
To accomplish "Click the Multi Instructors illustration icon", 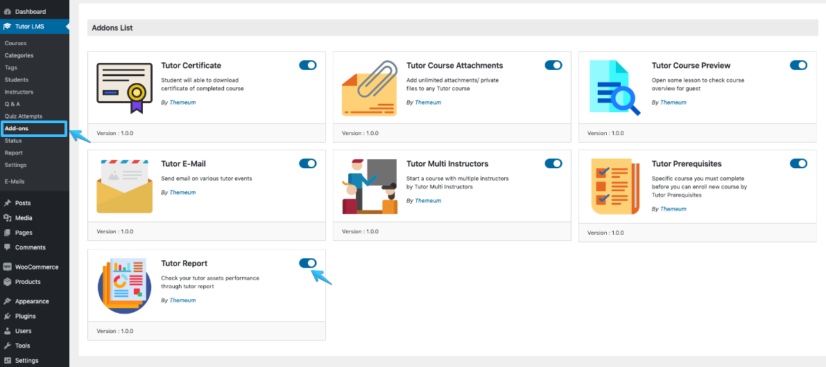I will tap(370, 186).
